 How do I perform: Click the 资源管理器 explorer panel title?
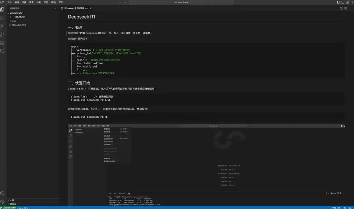[x=15, y=8]
